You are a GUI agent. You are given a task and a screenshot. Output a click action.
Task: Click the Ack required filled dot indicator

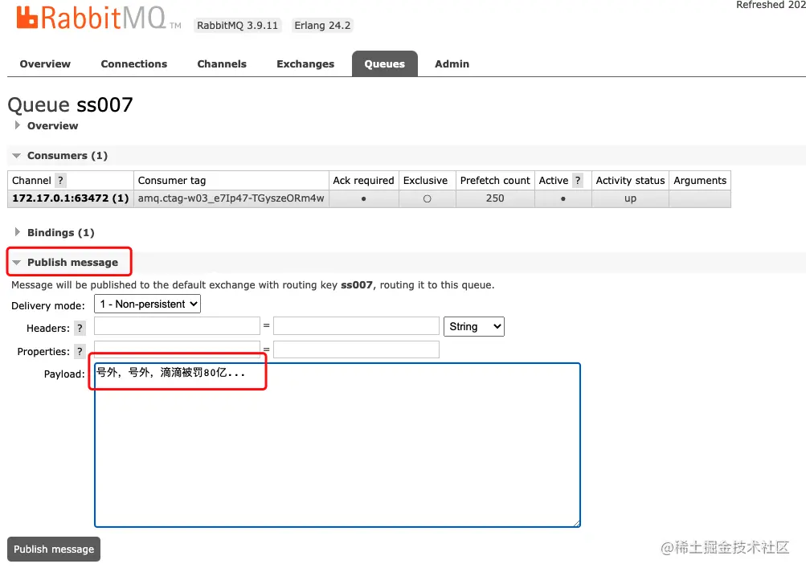click(x=363, y=199)
